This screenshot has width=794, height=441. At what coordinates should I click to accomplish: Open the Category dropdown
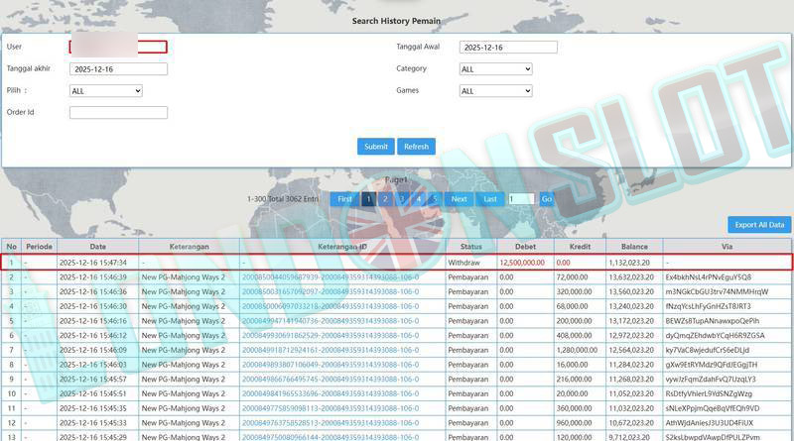coord(495,68)
